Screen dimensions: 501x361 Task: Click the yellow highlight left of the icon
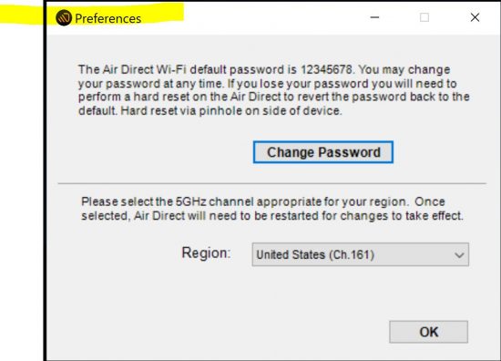(21, 15)
